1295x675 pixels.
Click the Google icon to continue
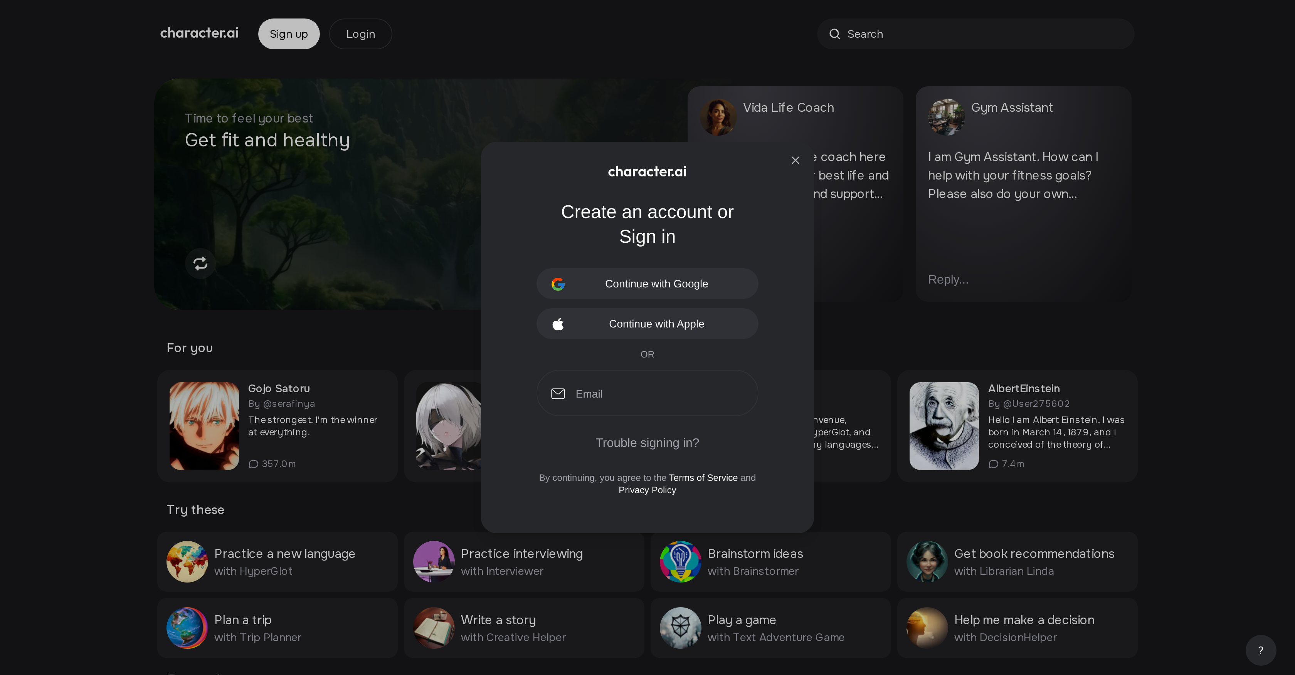coord(558,284)
